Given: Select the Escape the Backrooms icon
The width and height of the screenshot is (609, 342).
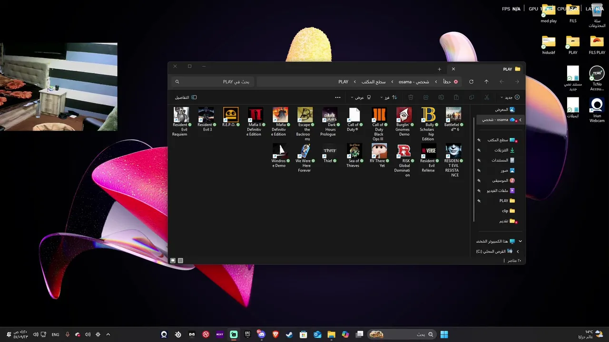Looking at the screenshot, I should click(x=304, y=124).
